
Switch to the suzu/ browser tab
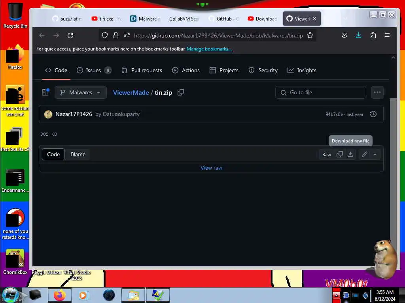coord(67,19)
